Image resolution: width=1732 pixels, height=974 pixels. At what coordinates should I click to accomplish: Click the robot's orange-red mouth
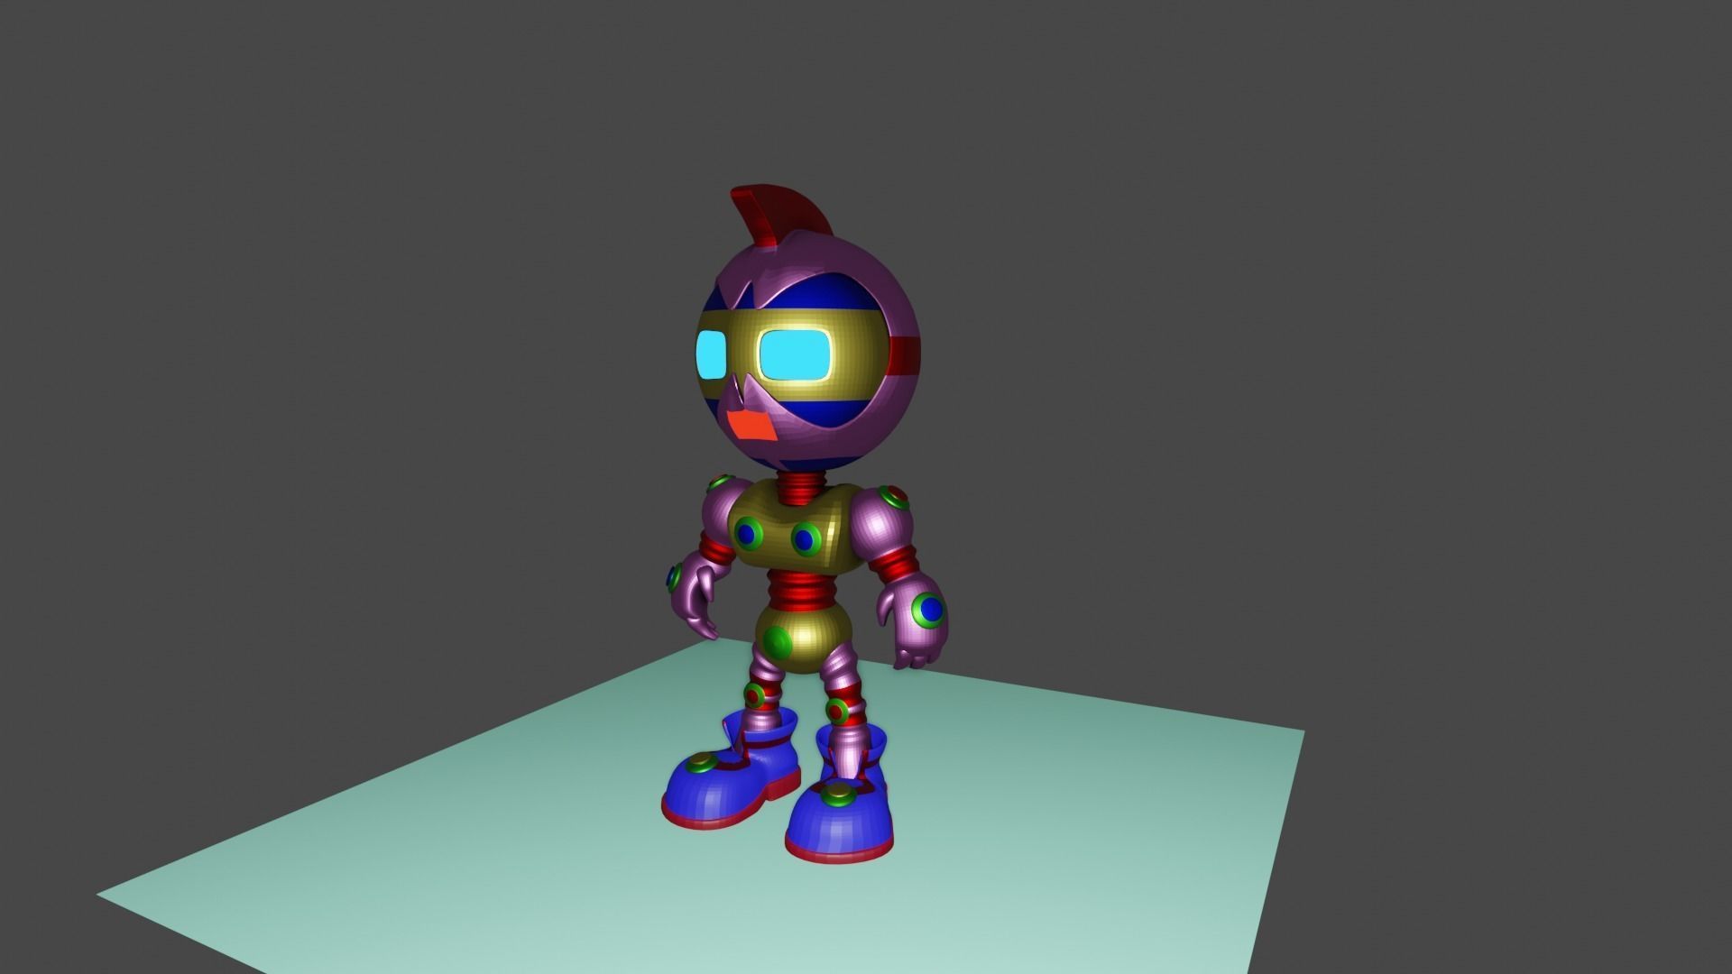[751, 424]
